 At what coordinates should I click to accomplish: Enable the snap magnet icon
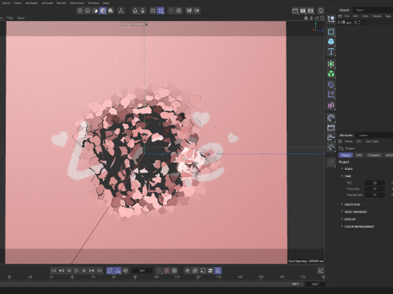tap(135, 11)
